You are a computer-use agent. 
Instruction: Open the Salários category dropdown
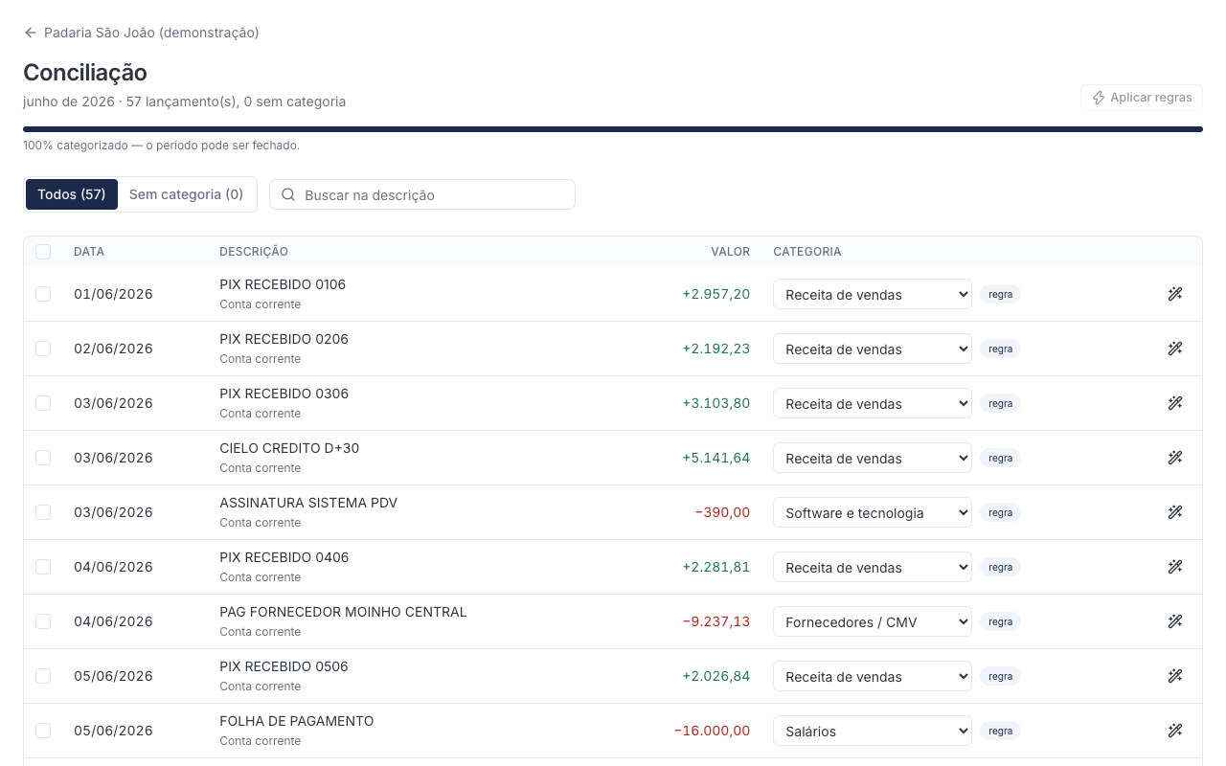pos(873,731)
